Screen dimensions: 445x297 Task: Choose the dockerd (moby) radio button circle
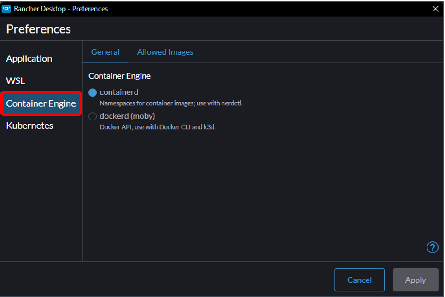point(93,116)
